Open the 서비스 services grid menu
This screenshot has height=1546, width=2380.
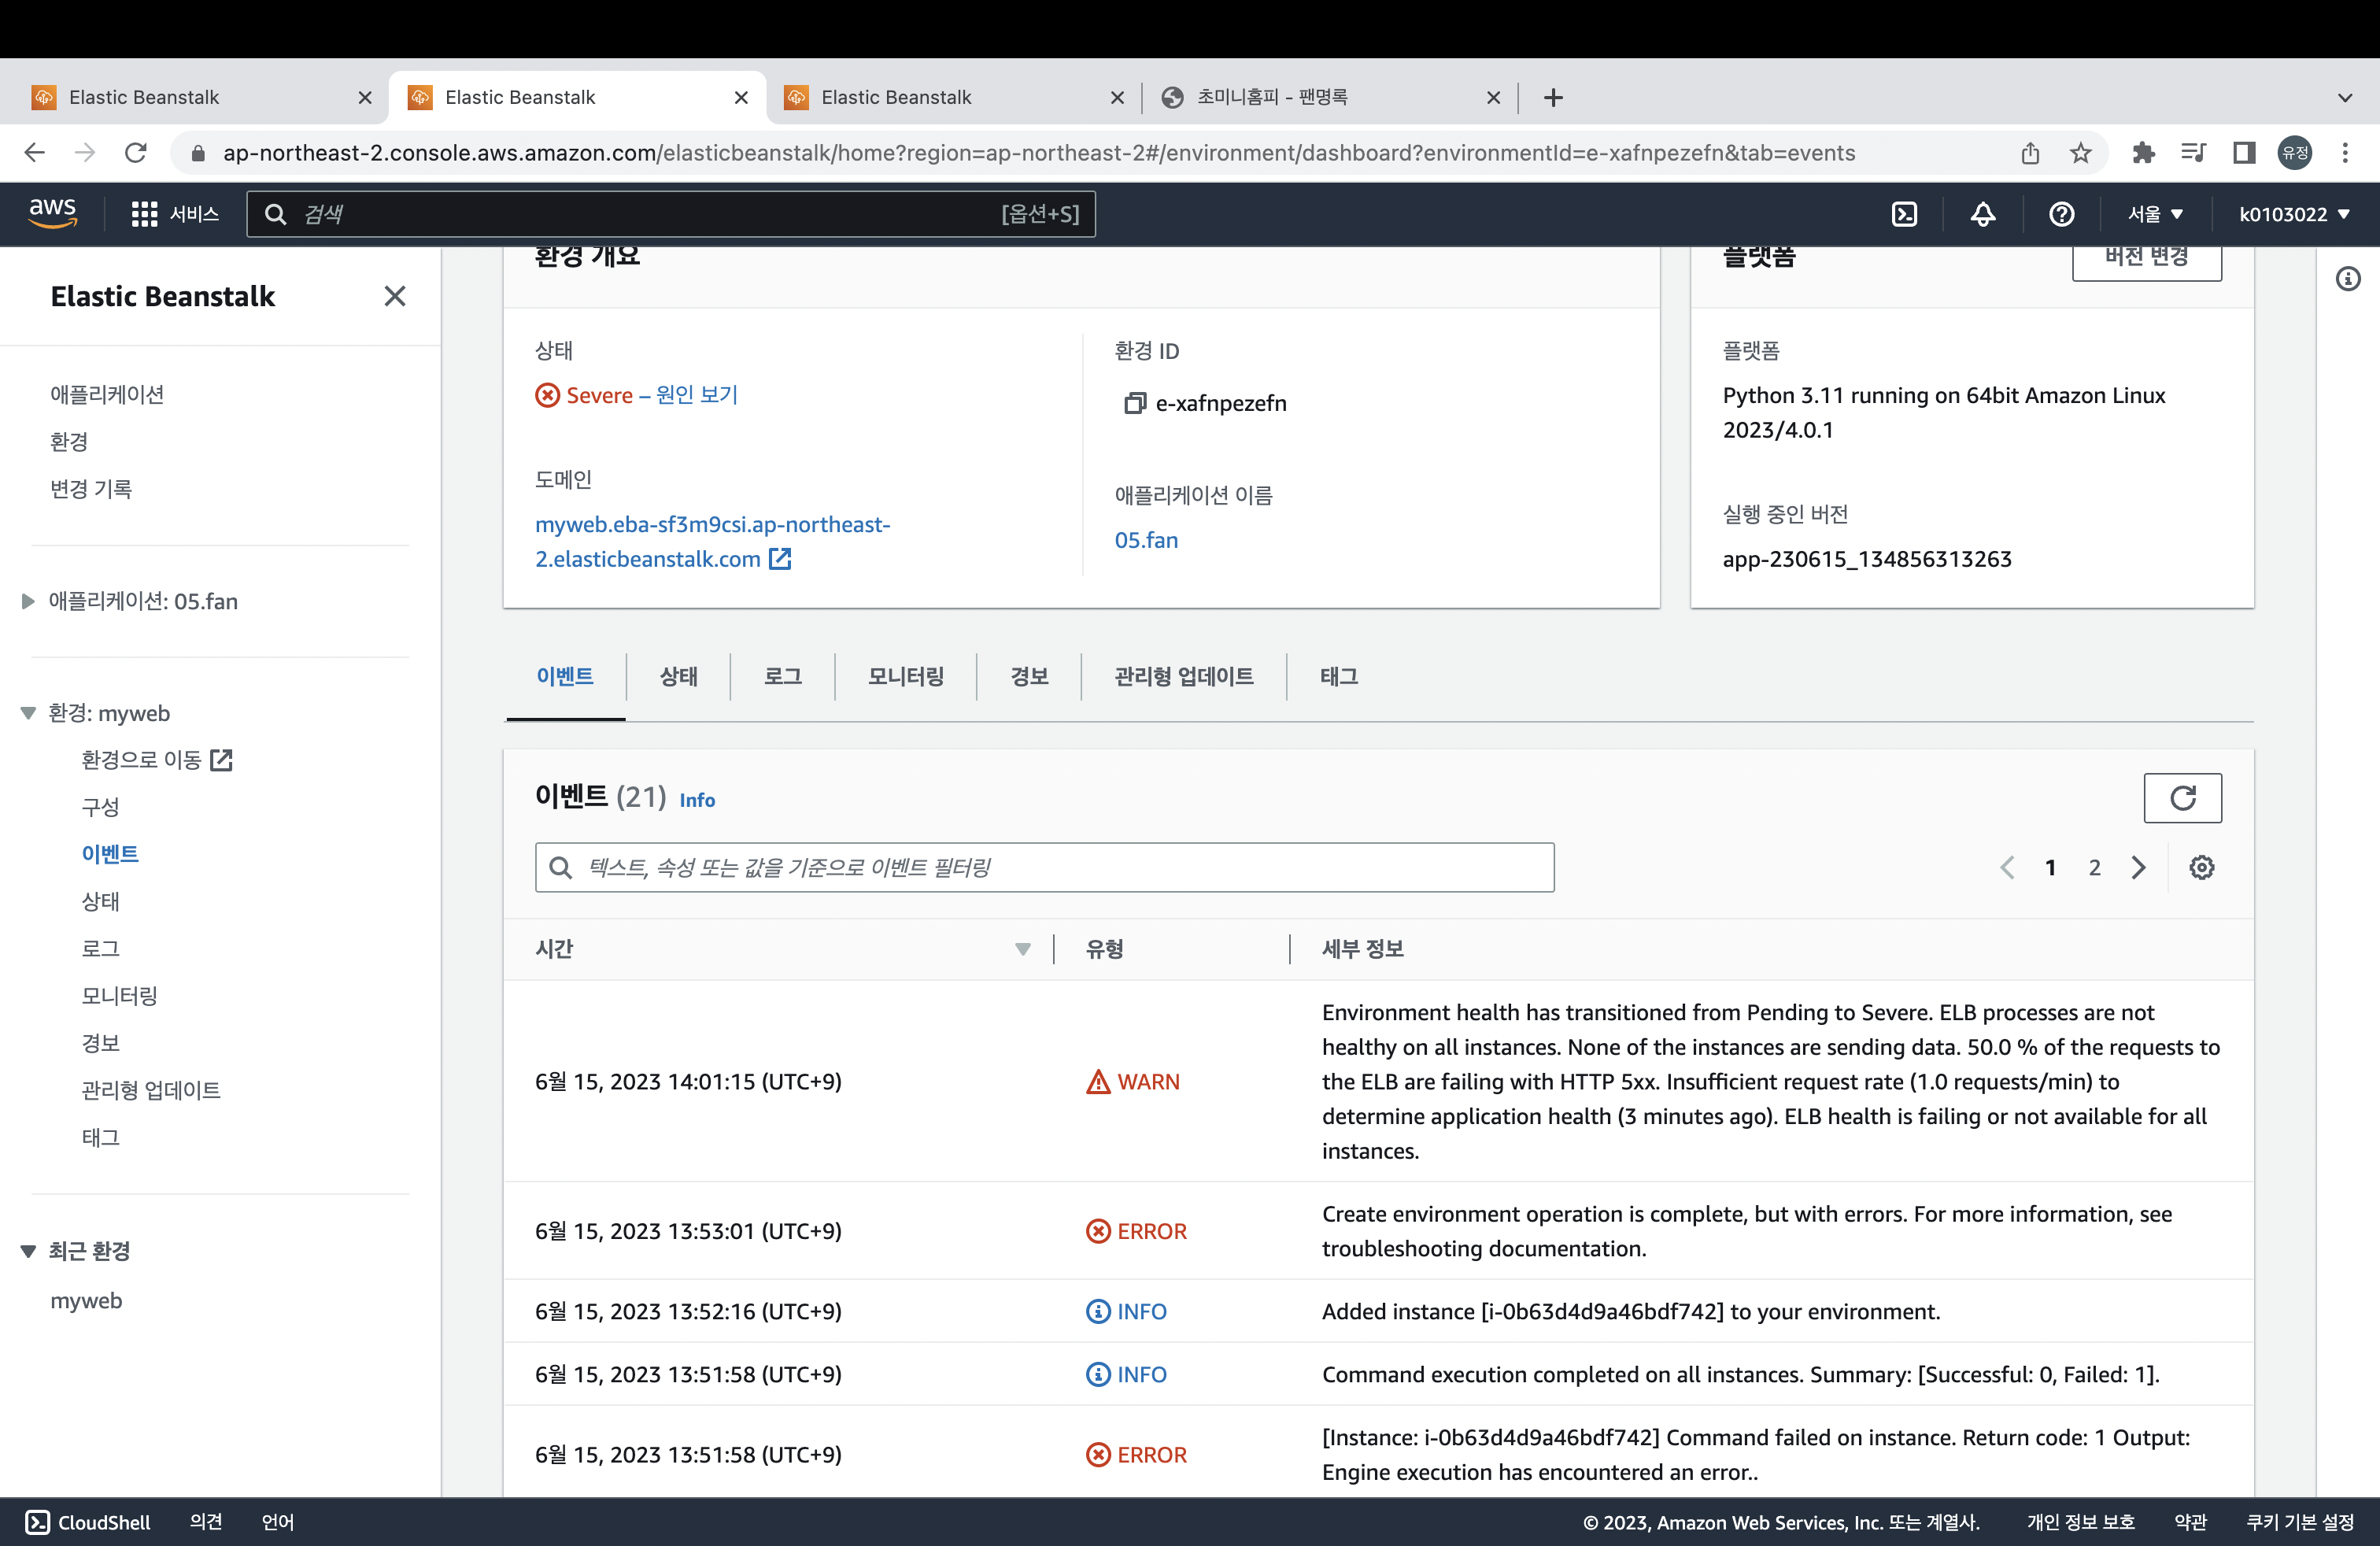point(175,214)
